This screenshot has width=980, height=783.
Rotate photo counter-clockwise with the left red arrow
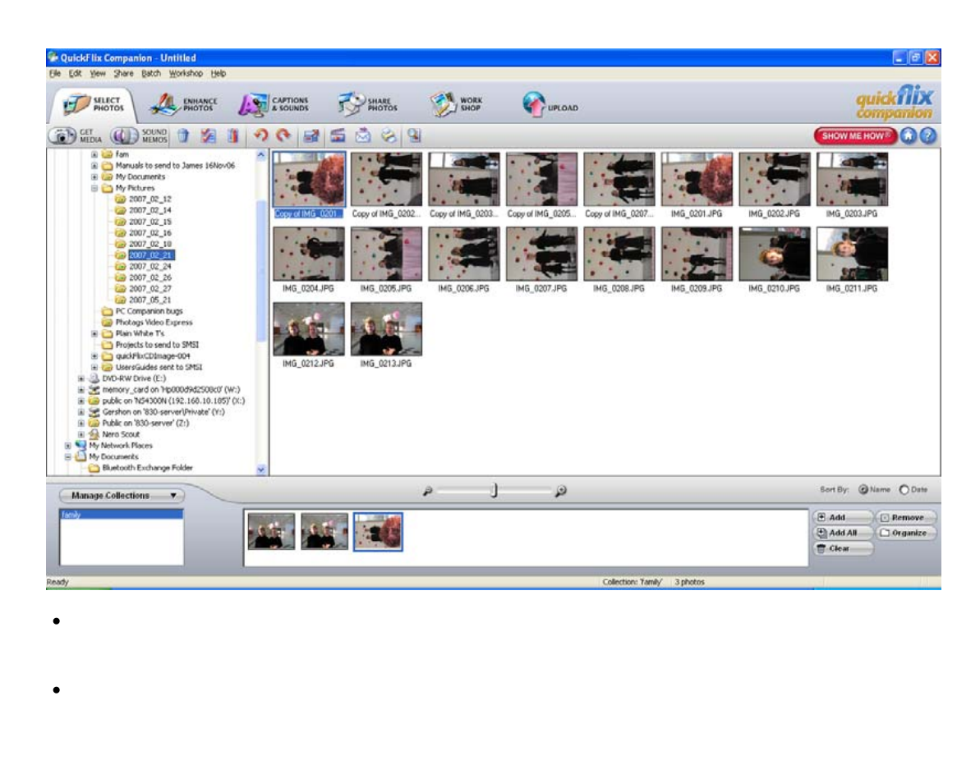tap(260, 135)
